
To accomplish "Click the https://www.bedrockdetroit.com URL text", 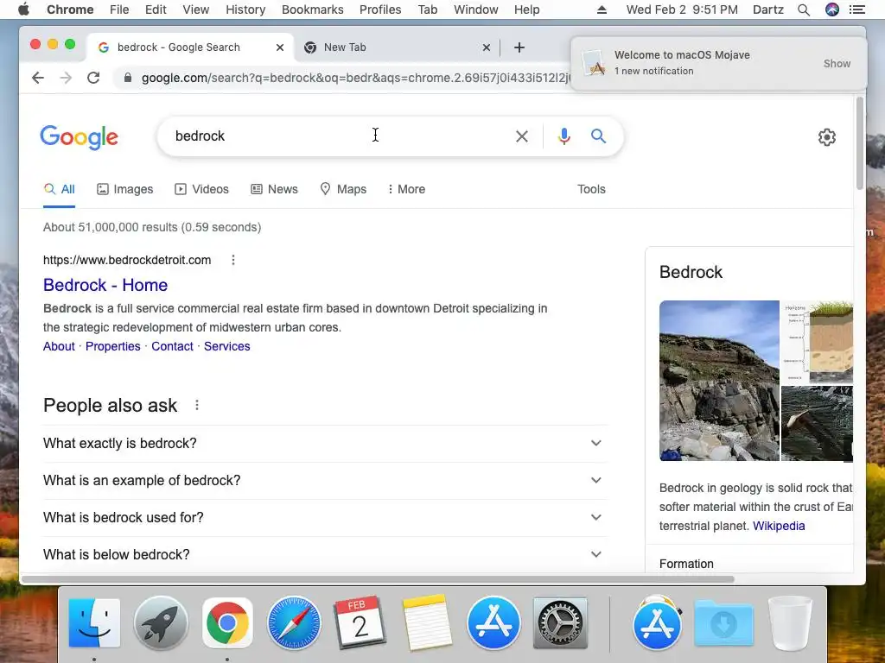I will (127, 260).
